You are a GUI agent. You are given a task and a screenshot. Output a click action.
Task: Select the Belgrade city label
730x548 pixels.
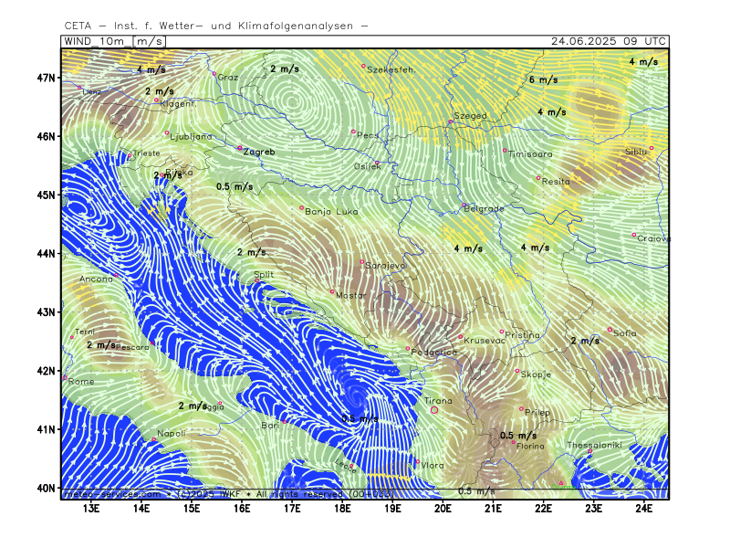(485, 209)
